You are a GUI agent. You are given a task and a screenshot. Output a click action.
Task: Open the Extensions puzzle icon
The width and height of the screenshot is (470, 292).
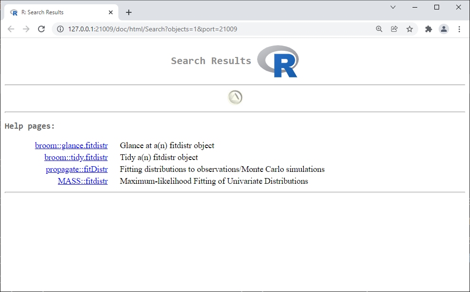point(429,29)
